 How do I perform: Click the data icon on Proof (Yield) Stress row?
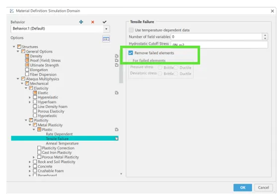[x=117, y=60]
